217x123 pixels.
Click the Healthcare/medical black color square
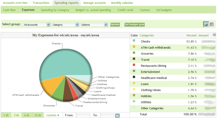134,77
